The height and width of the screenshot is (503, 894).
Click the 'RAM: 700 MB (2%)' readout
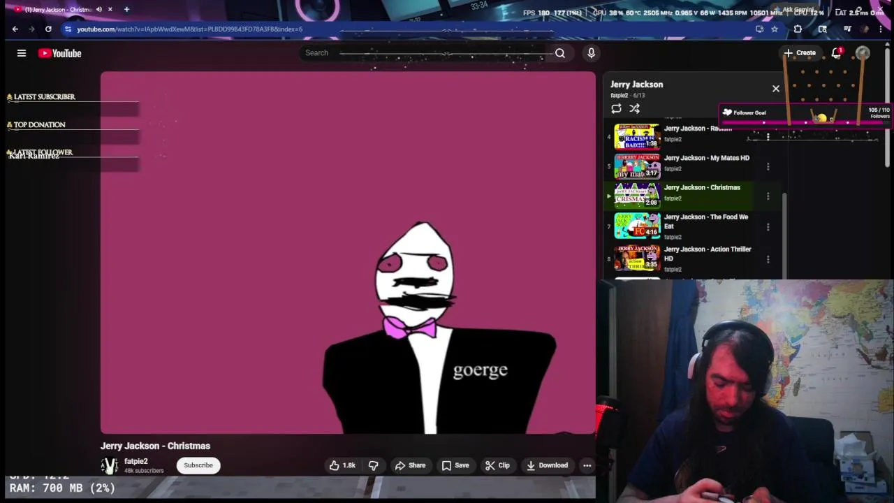62,488
